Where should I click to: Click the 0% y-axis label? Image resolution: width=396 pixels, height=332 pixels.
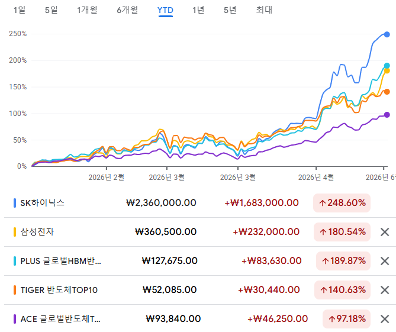pos(22,166)
